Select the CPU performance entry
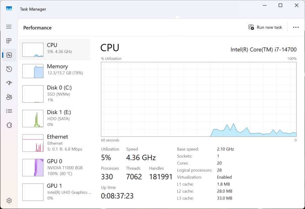This screenshot has height=209, width=305. coord(54,49)
